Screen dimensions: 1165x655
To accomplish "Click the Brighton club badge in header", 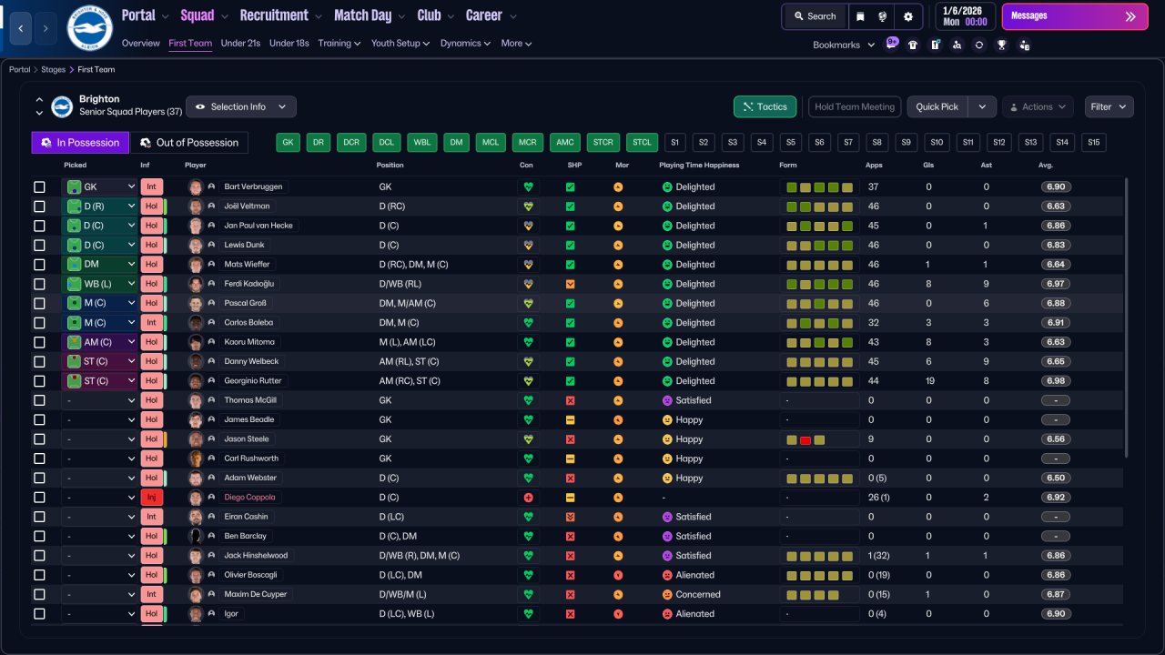I will pos(89,28).
